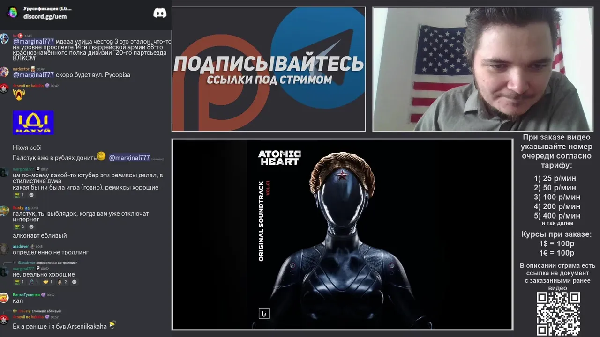Click the '1€ = 100р' exchange rate

point(556,253)
